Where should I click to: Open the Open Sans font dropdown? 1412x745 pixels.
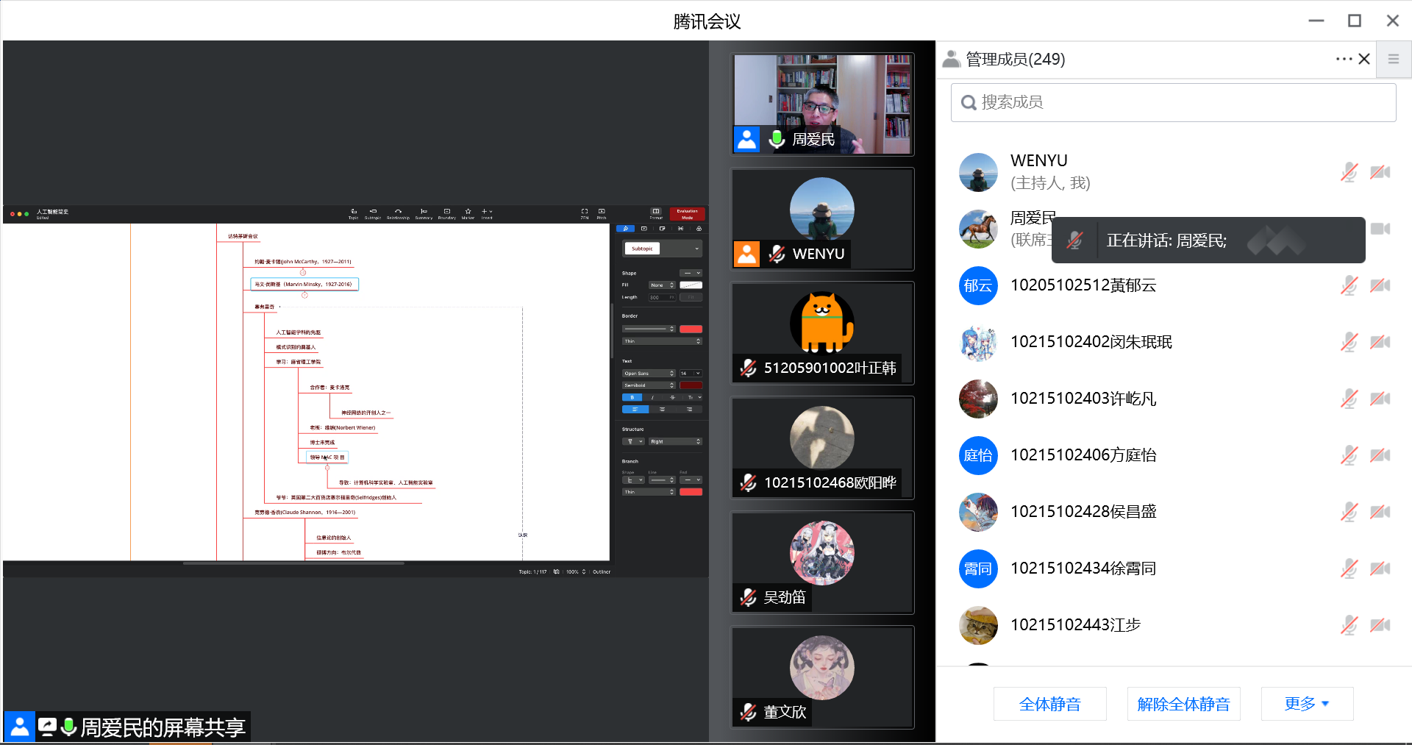648,374
